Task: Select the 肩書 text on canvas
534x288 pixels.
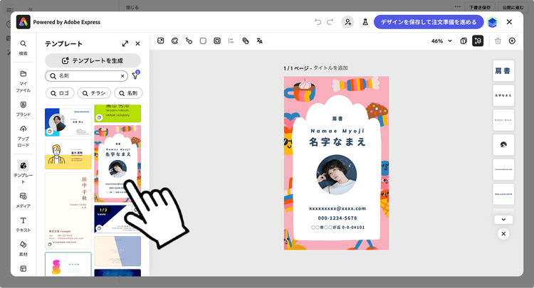Action: pyautogui.click(x=337, y=119)
